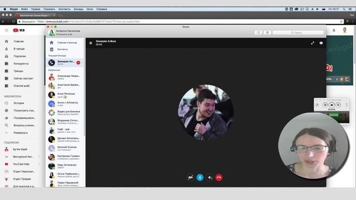Screen dimensions: 356x200
Task: Open chat with Евгений Осипов
Action: (x=65, y=148)
